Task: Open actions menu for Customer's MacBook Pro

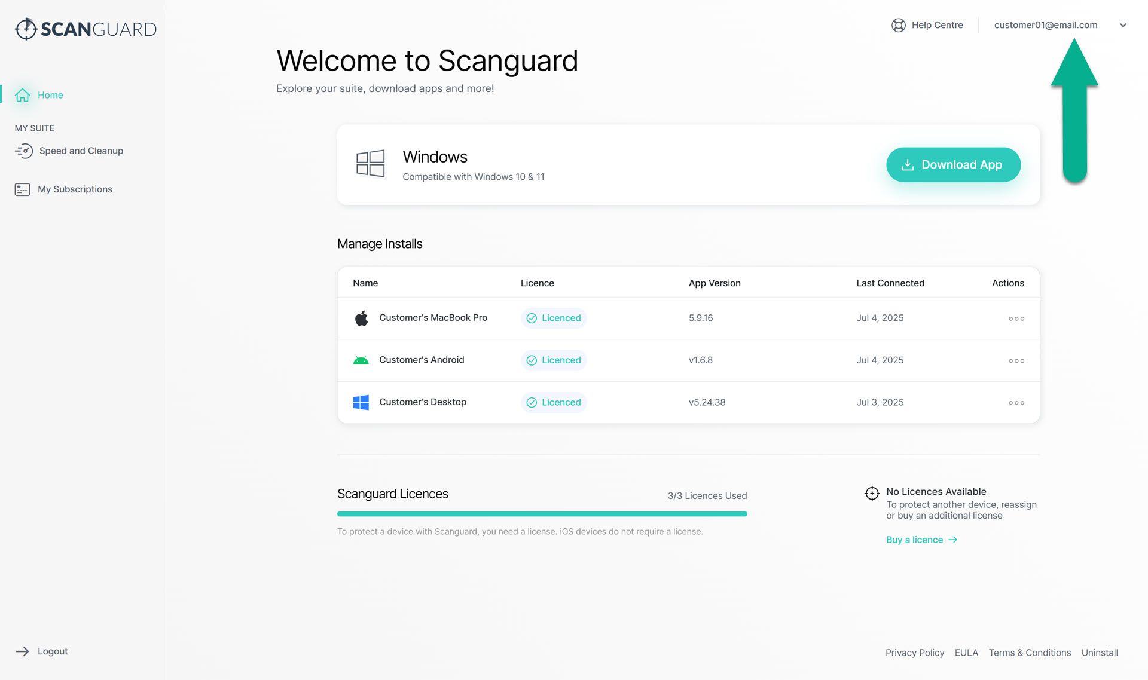Action: click(1016, 318)
